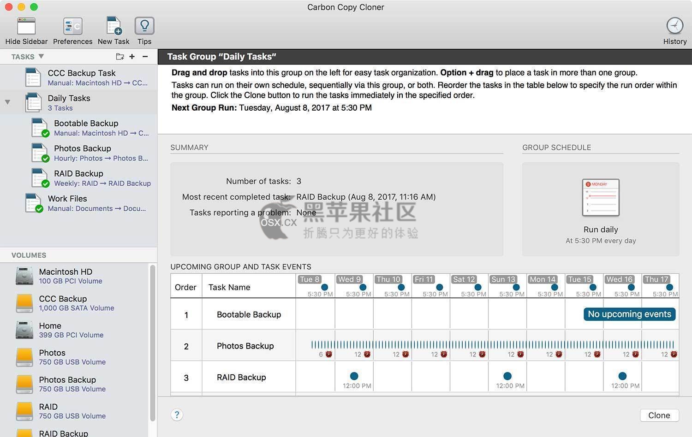
Task: Select the RAID 750 GB USB volume
Action: 75,411
